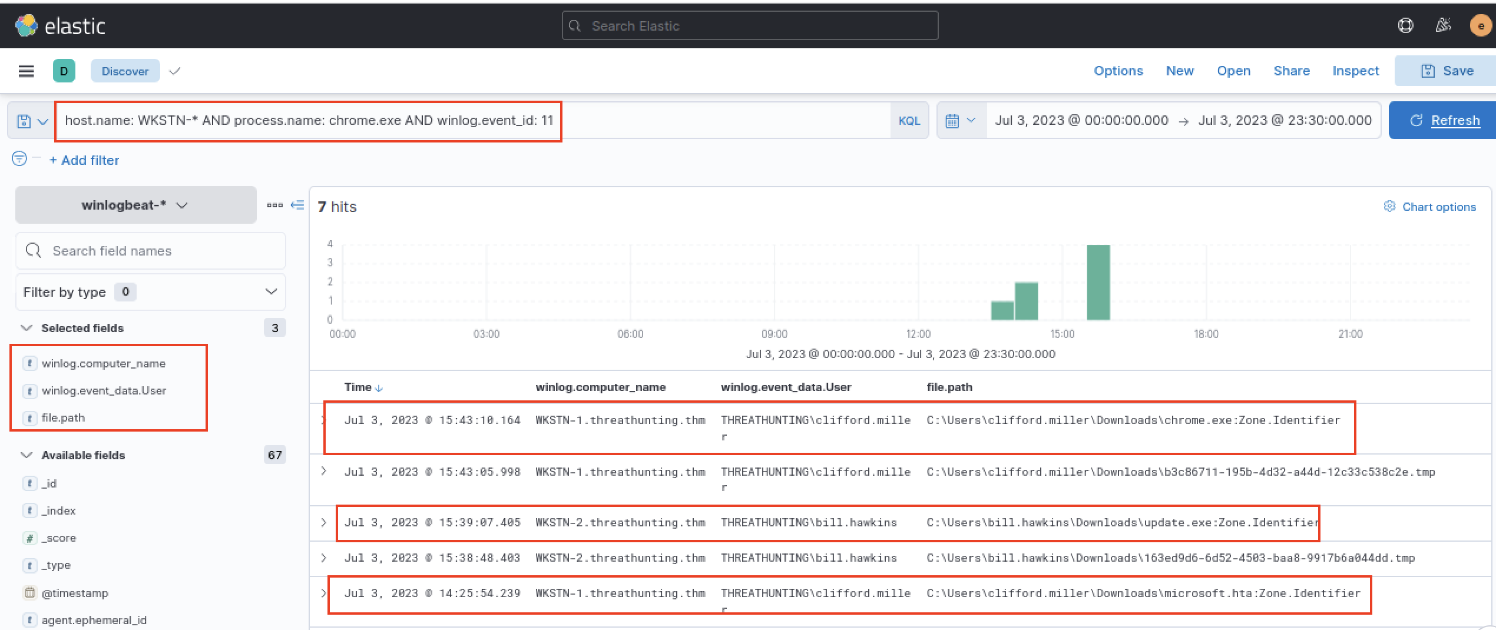Click winlog.event_data.User field type icon
1496x630 pixels.
point(29,390)
